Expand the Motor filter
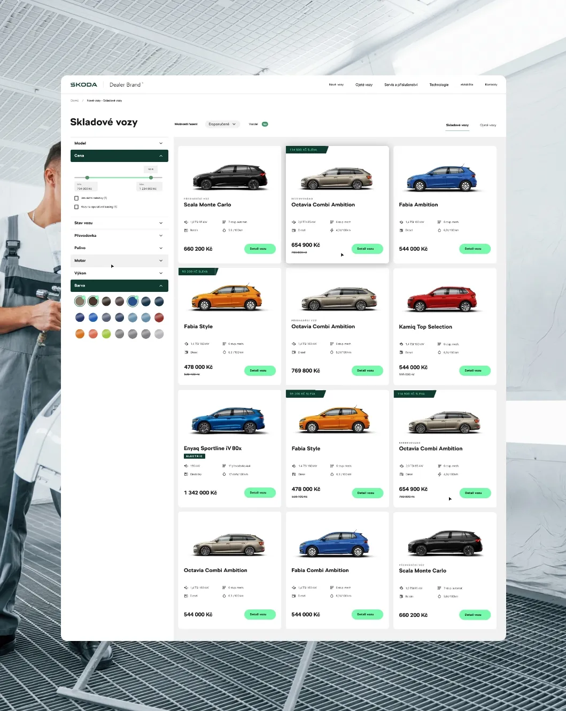The height and width of the screenshot is (711, 566). click(x=119, y=260)
